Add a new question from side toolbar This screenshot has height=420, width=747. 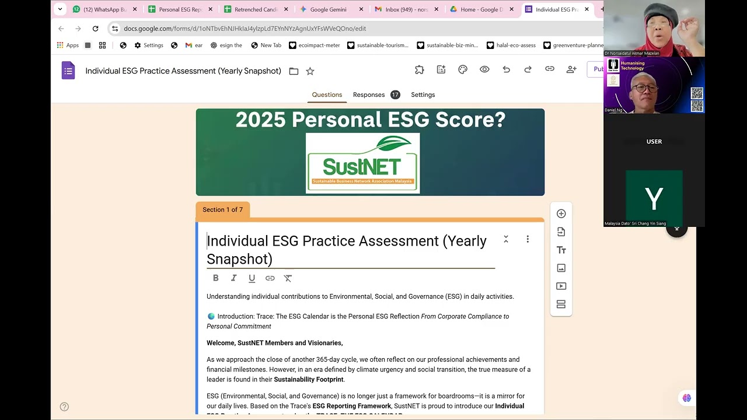point(561,213)
